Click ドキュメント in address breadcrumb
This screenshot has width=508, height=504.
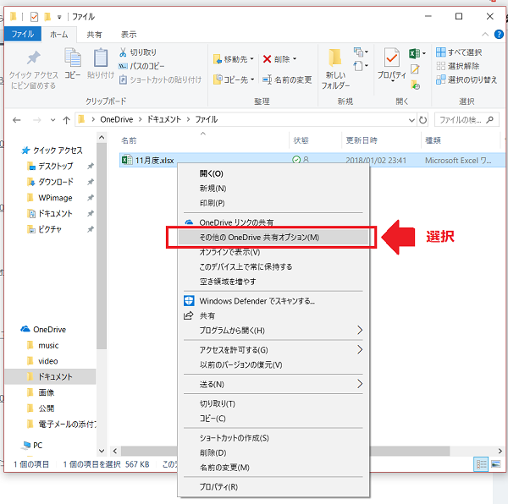(164, 120)
